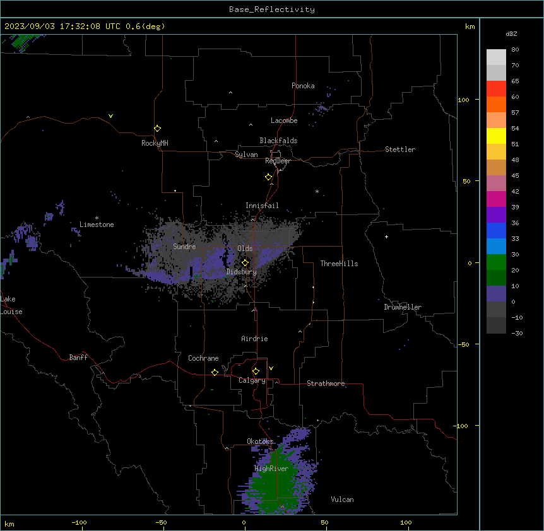
Task: Click the Lacombe city label
Action: pos(284,120)
